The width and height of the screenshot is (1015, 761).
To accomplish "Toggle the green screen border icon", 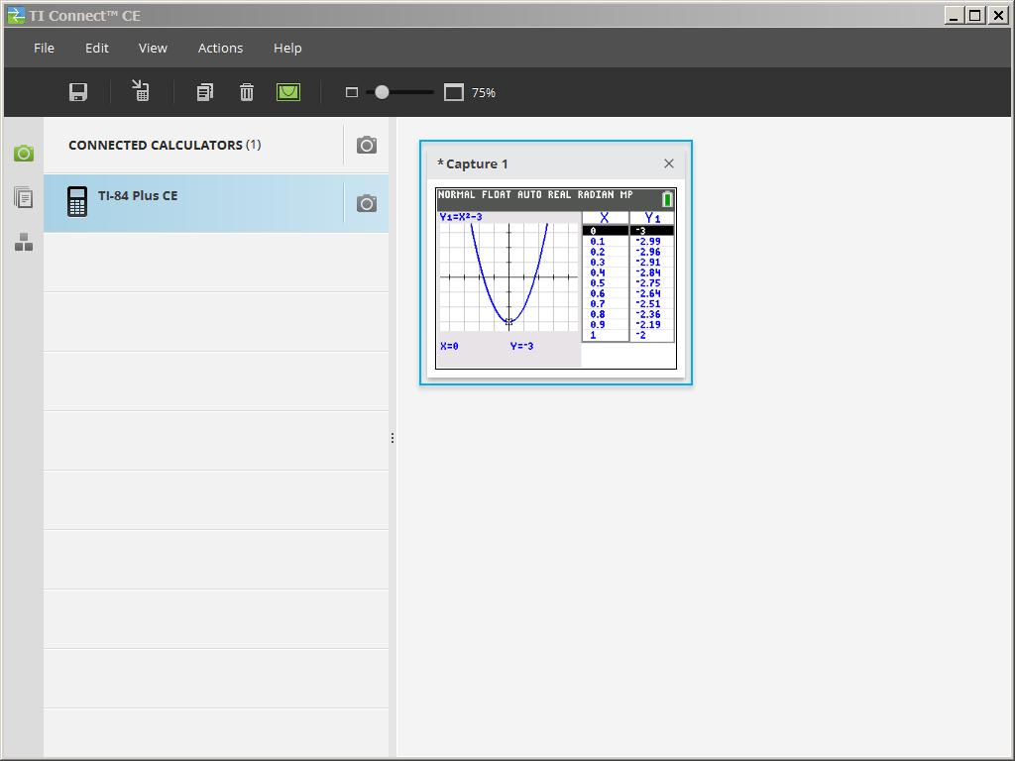I will point(288,92).
